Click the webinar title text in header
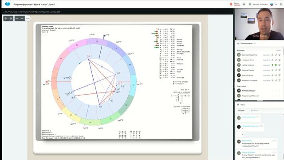 [x=35, y=4]
